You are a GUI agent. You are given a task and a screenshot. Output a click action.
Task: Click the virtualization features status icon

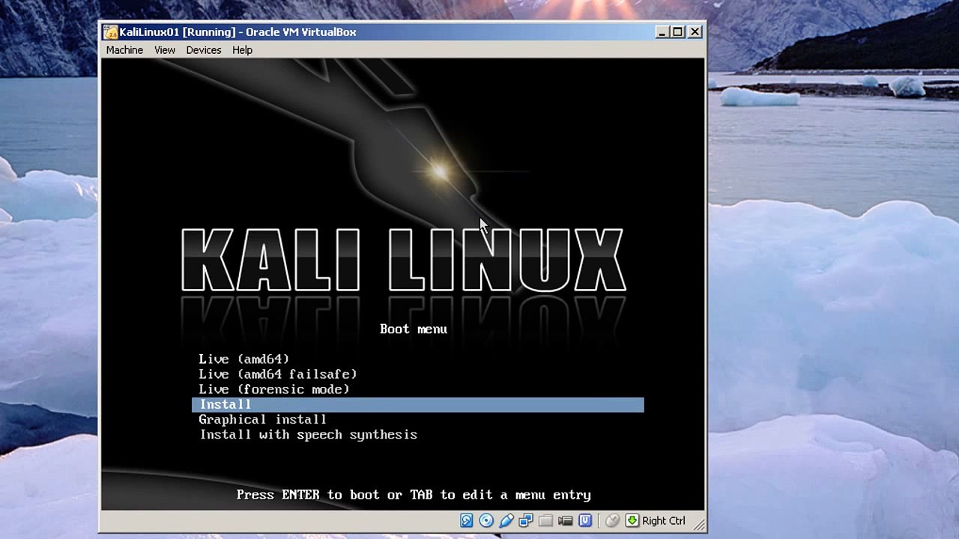585,520
